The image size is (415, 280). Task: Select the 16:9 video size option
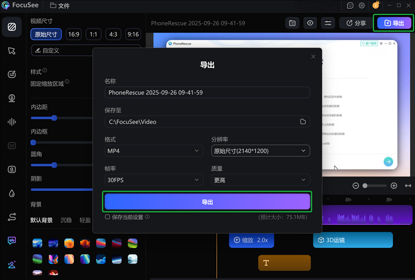pyautogui.click(x=74, y=34)
